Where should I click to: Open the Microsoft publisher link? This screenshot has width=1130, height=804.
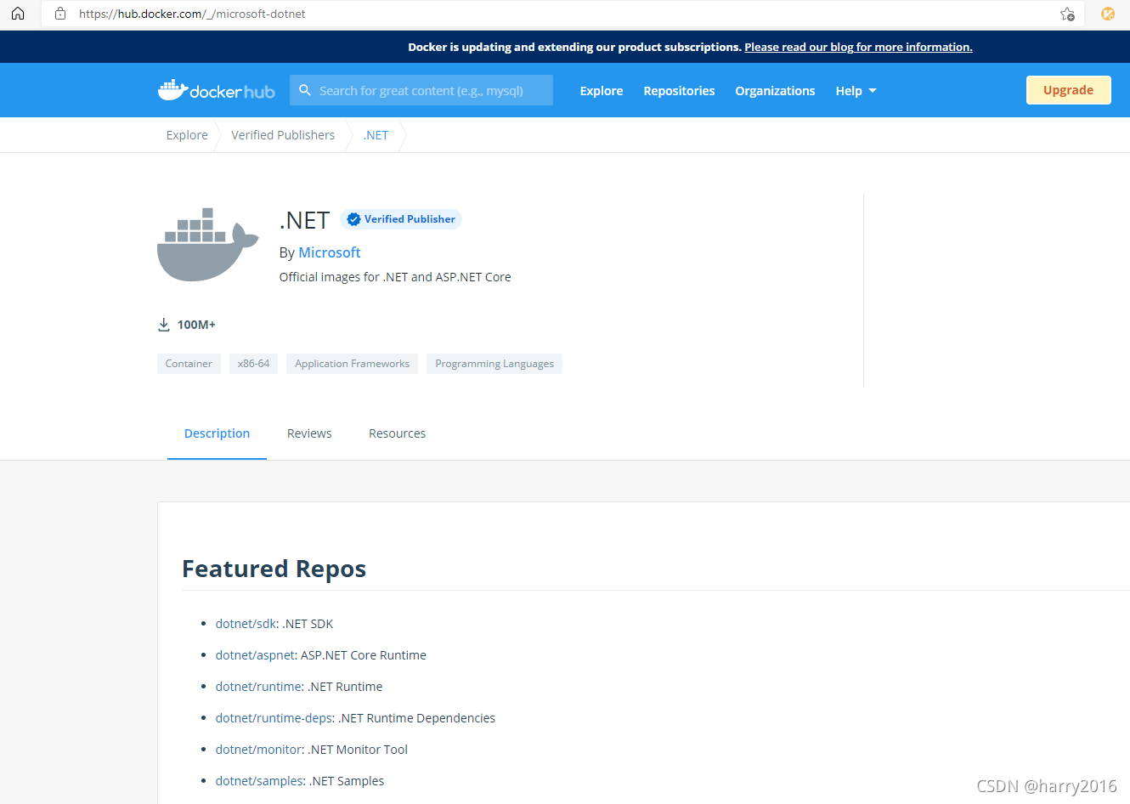330,252
